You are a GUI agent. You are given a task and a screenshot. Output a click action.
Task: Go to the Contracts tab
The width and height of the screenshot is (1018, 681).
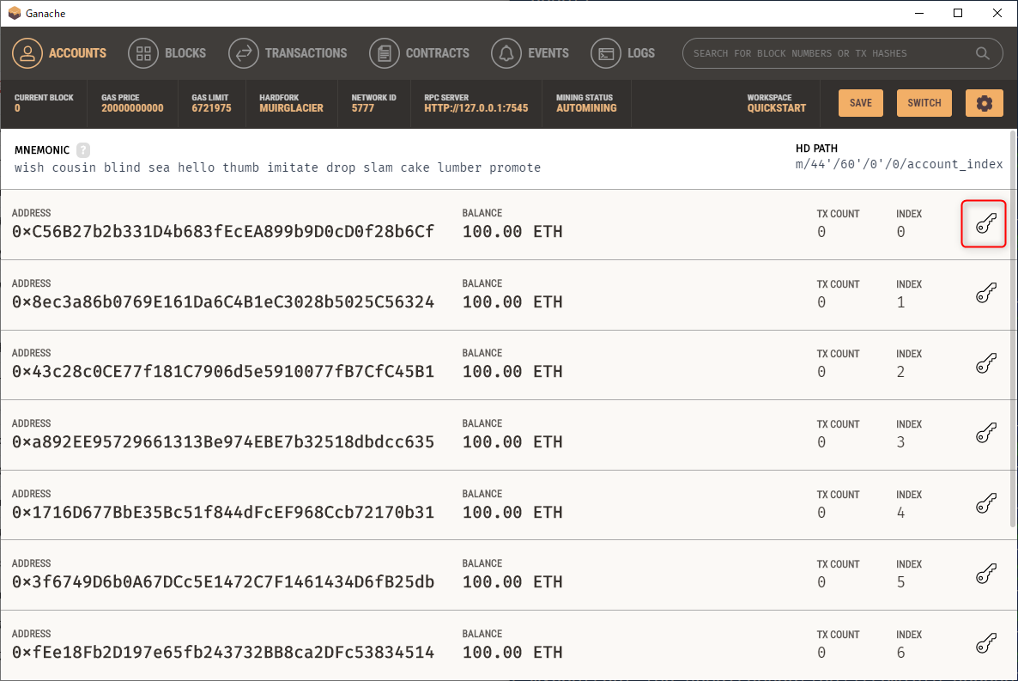pos(420,53)
